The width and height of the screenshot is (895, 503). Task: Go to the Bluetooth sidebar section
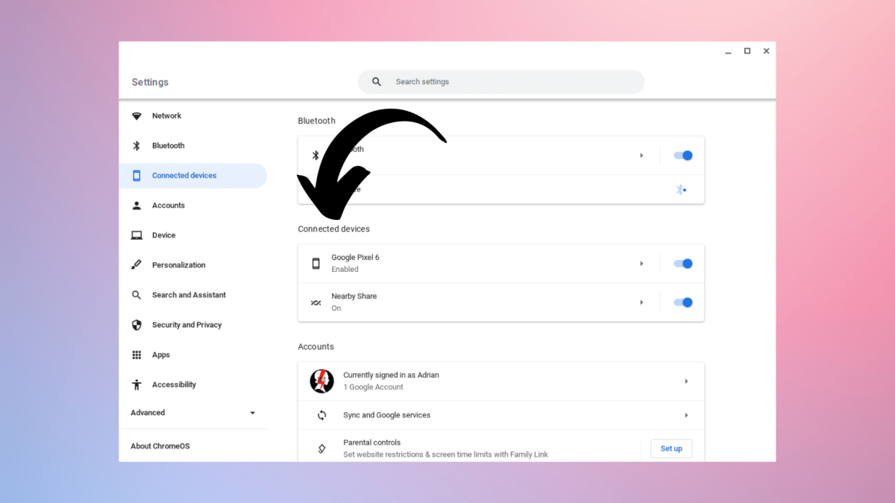point(193,146)
